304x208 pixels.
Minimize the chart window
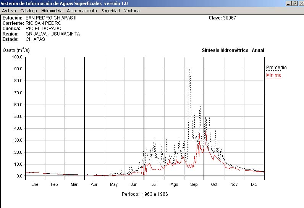pos(289,3)
